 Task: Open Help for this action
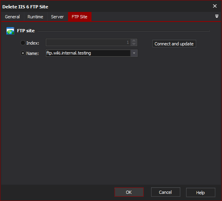(x=201, y=193)
